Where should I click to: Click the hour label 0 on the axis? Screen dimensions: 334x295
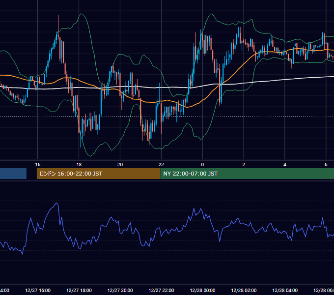tap(202, 165)
